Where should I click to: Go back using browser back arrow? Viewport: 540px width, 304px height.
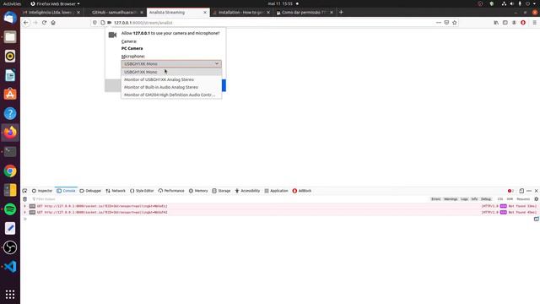click(26, 23)
